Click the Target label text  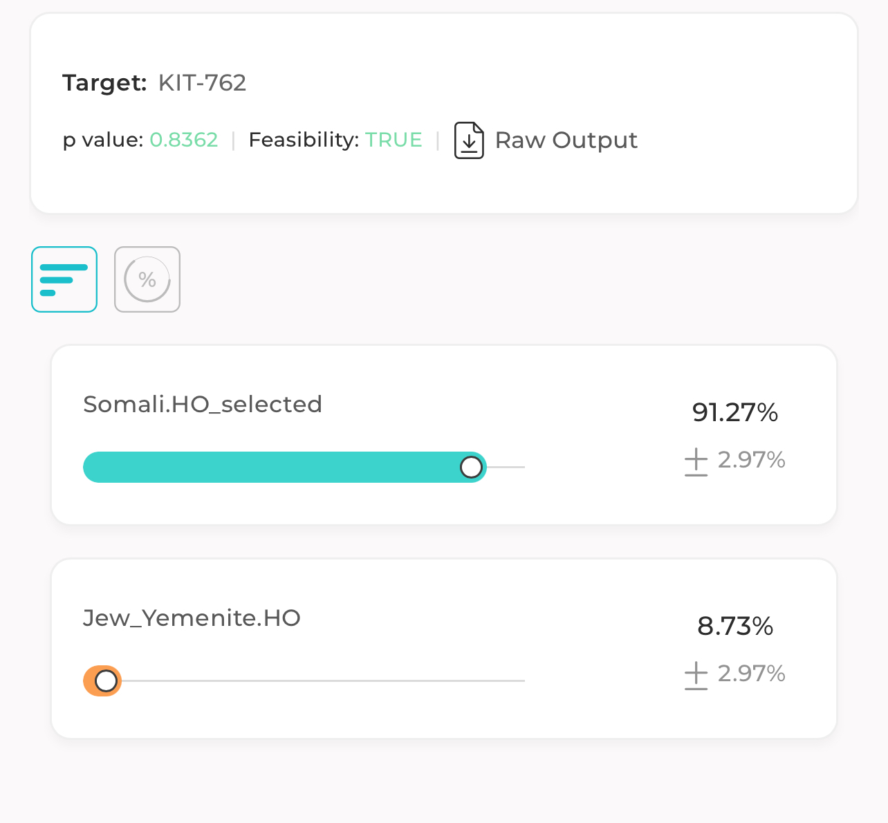tap(104, 83)
